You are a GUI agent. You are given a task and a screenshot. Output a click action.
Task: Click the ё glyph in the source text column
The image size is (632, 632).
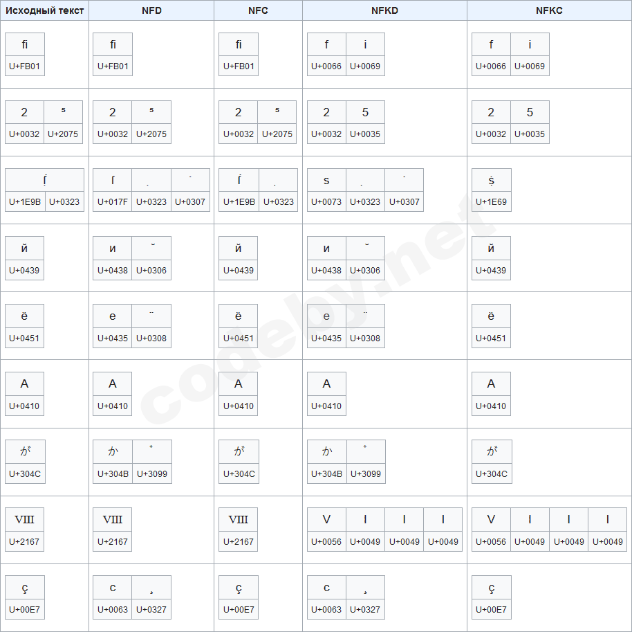(24, 316)
